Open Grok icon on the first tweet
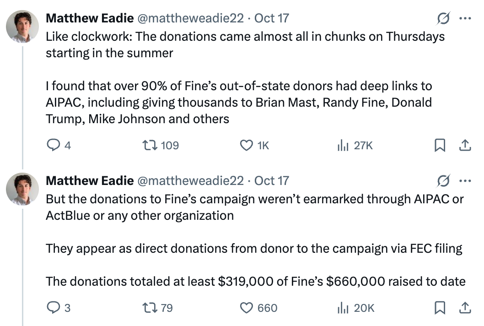 [x=442, y=18]
